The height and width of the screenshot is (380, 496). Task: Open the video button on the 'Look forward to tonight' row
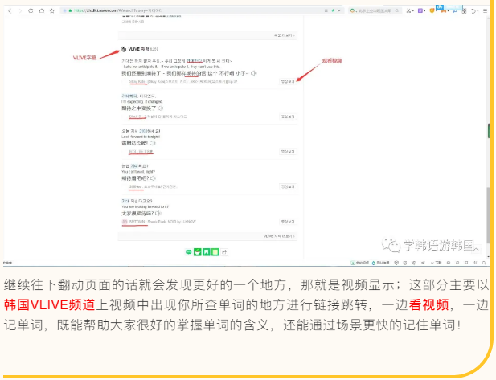click(288, 152)
